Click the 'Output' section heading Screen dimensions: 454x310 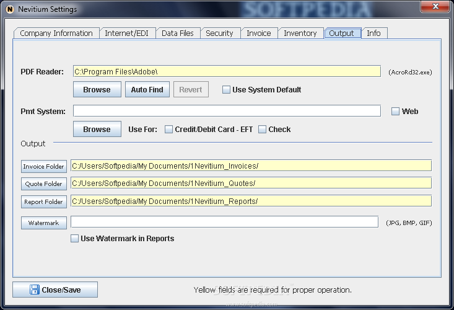click(33, 144)
